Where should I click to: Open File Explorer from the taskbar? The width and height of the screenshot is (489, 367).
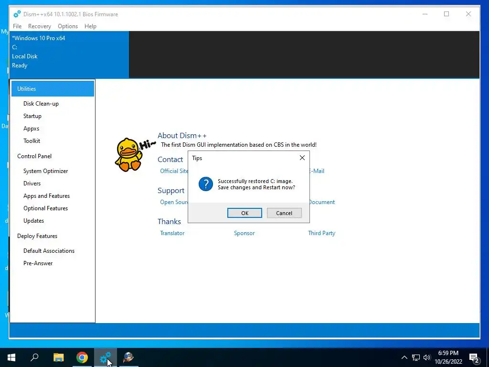tap(59, 357)
